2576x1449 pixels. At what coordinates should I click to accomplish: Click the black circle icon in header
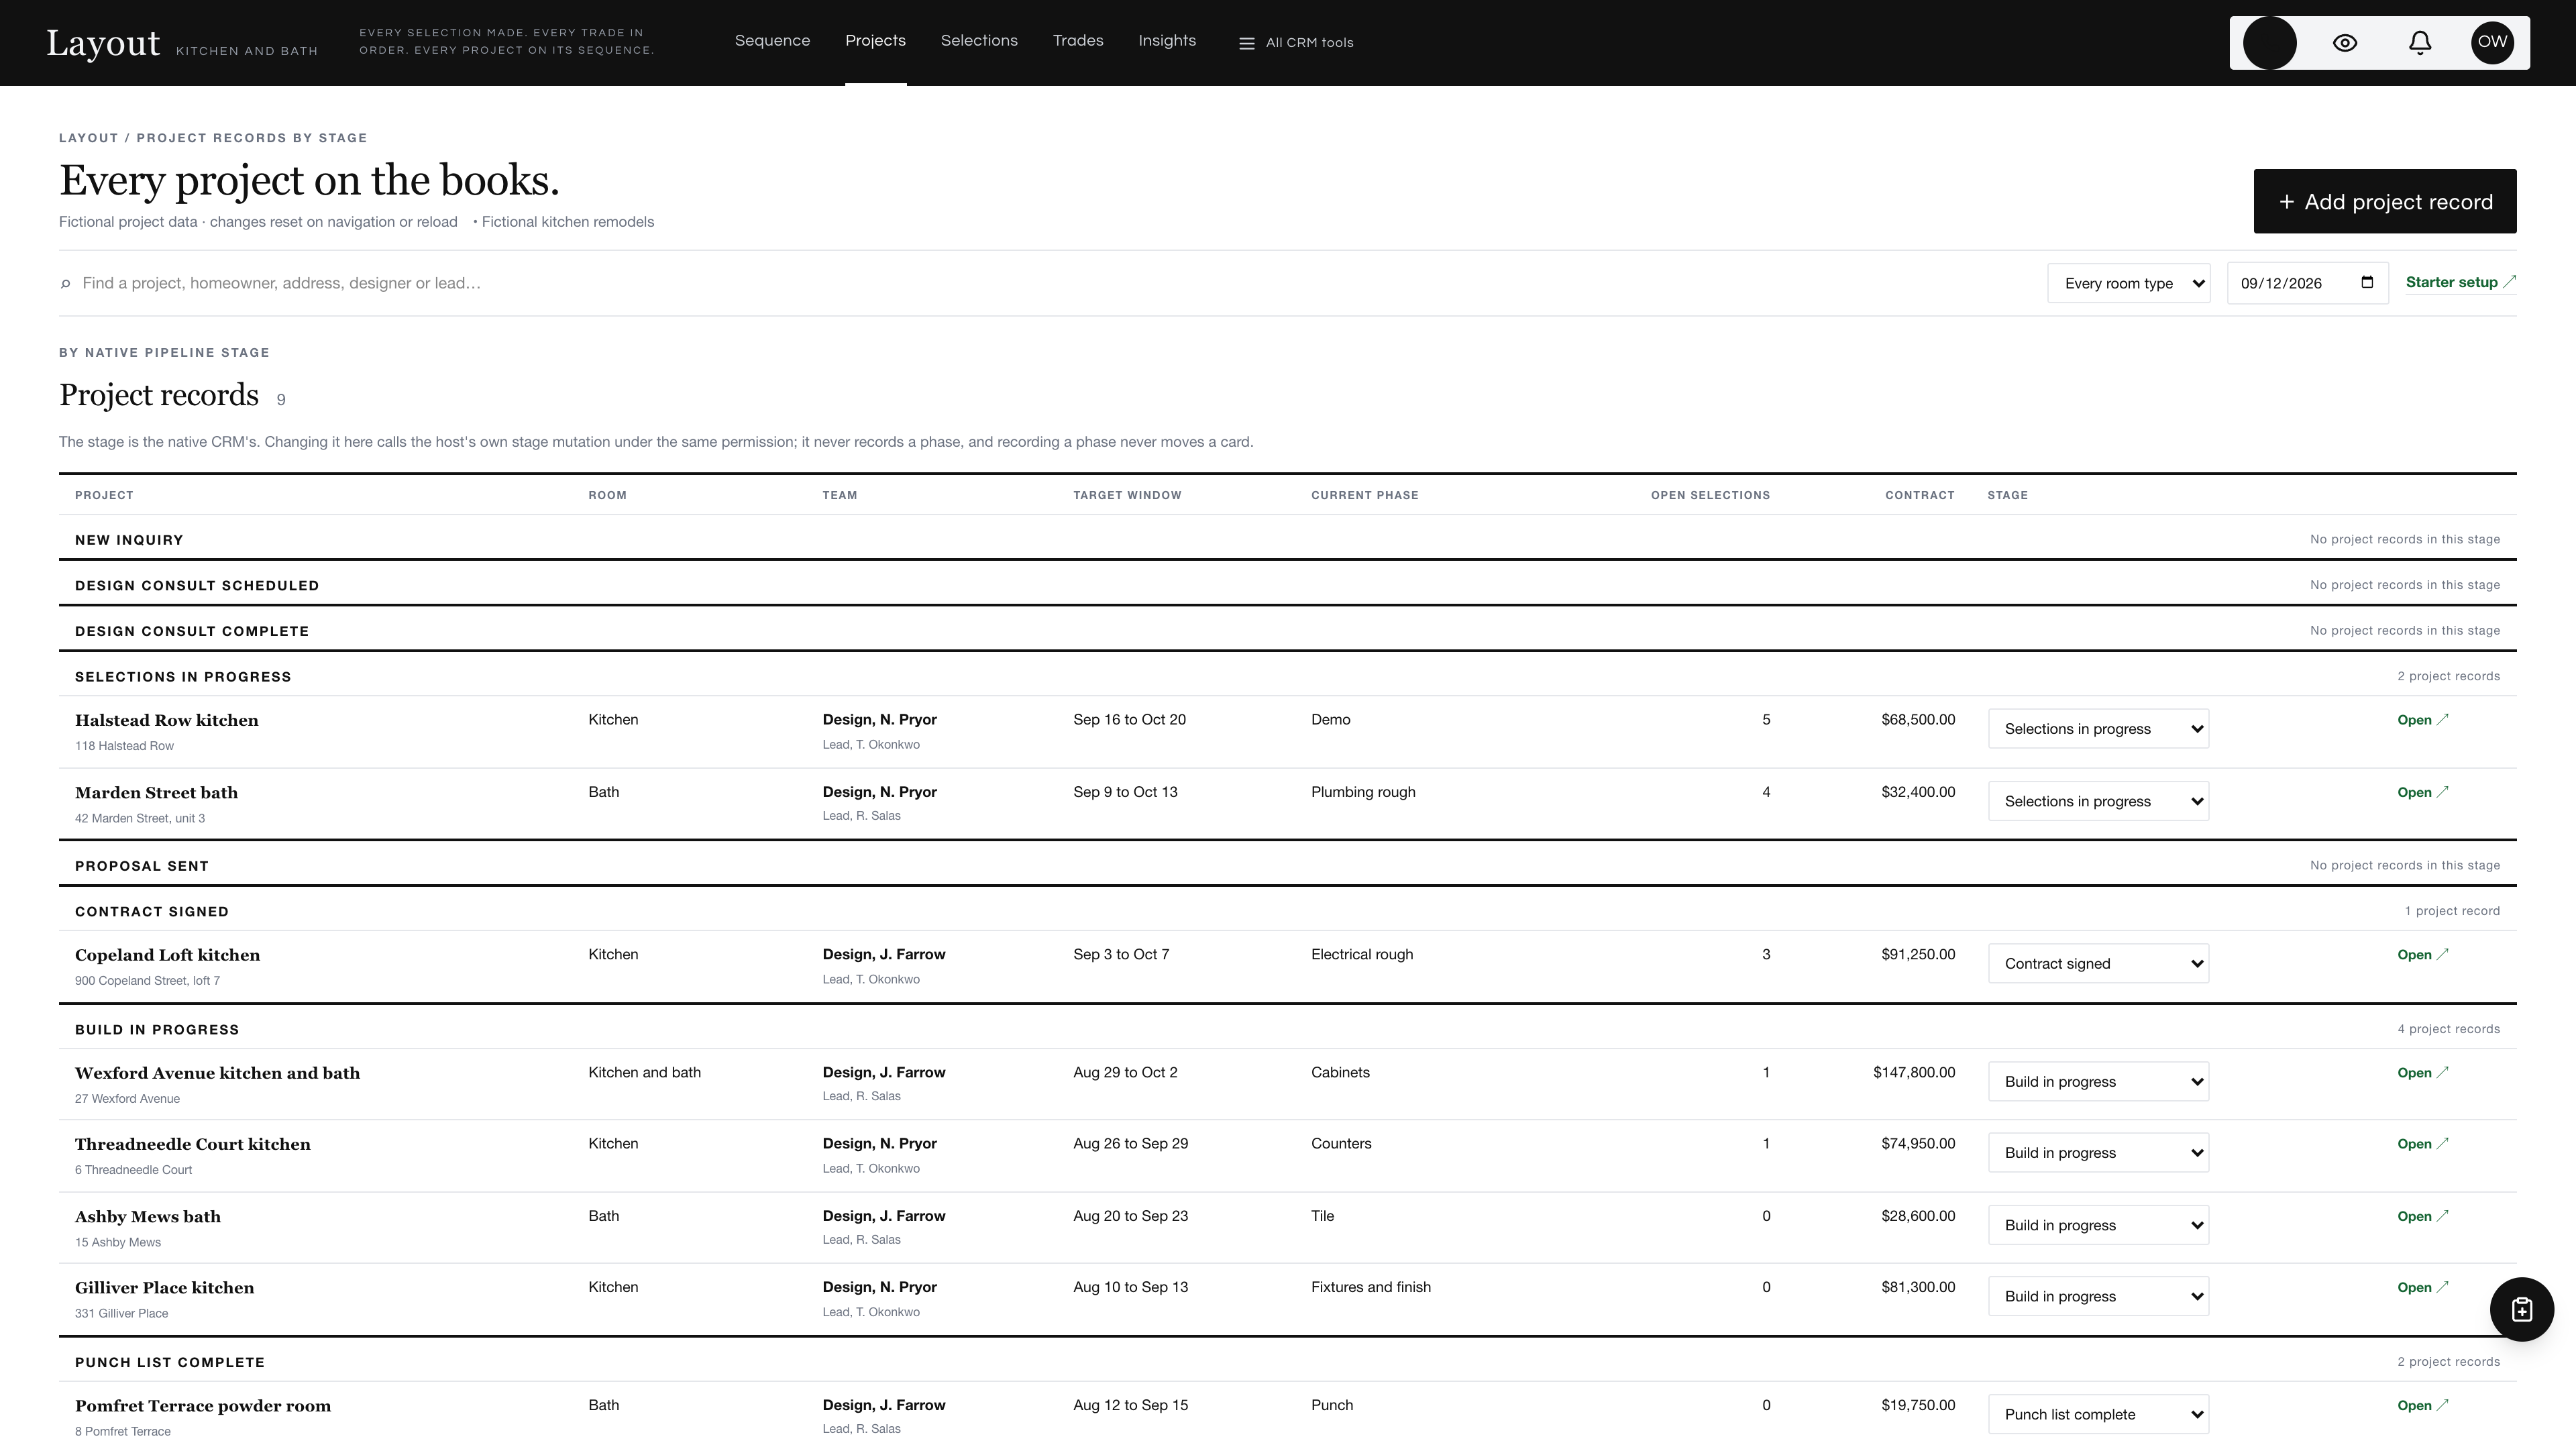coord(2269,43)
